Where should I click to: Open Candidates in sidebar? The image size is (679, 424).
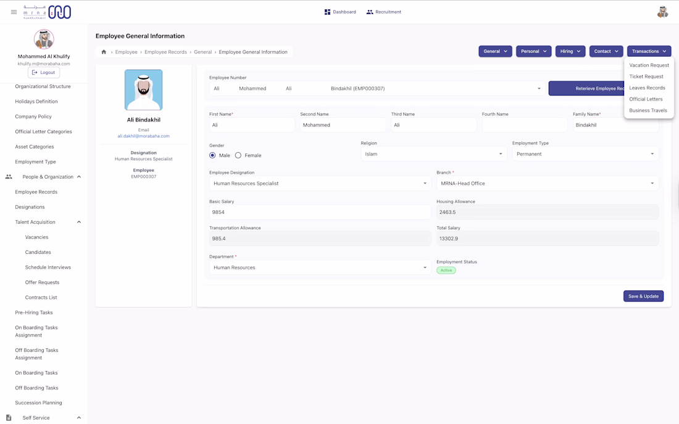pyautogui.click(x=38, y=253)
